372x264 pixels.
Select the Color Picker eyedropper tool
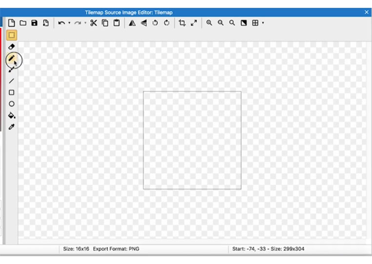pos(11,127)
